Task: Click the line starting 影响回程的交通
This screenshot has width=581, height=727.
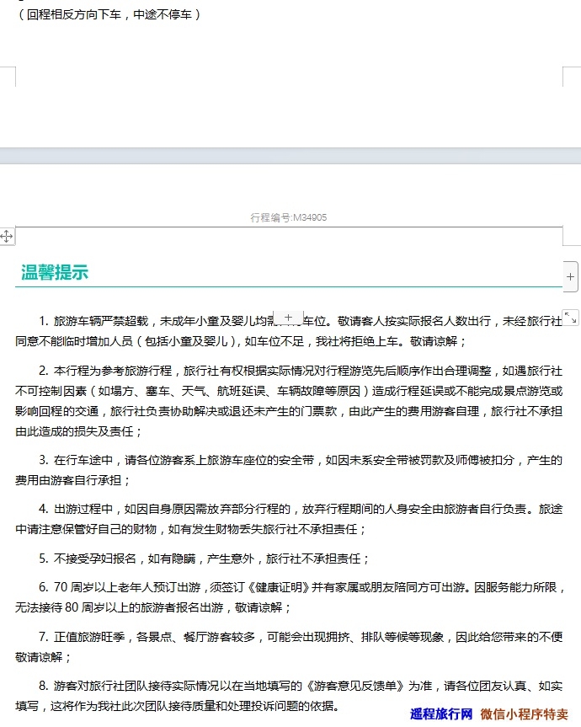Action: [289, 411]
